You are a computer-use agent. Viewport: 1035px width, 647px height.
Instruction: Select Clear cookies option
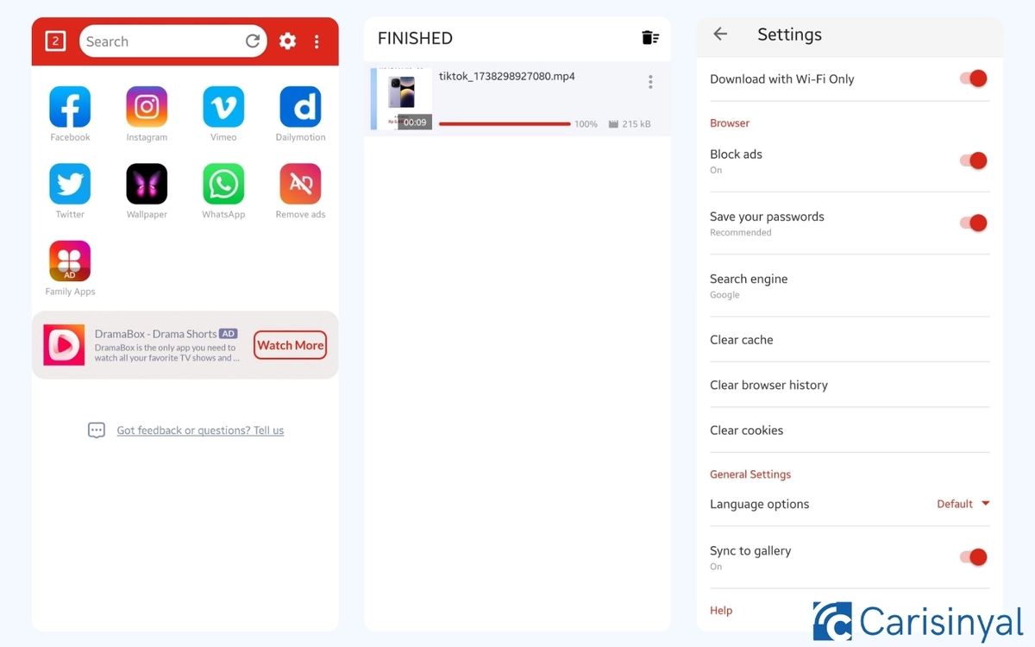850,430
